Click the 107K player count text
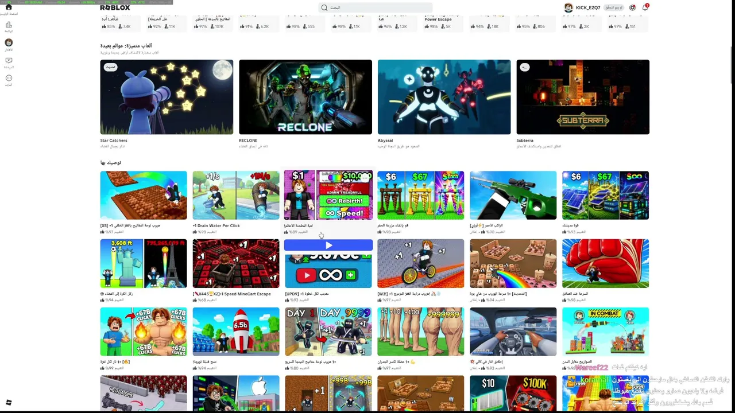 point(219,26)
